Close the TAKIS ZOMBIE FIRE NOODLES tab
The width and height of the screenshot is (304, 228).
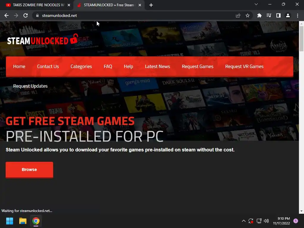[69, 5]
